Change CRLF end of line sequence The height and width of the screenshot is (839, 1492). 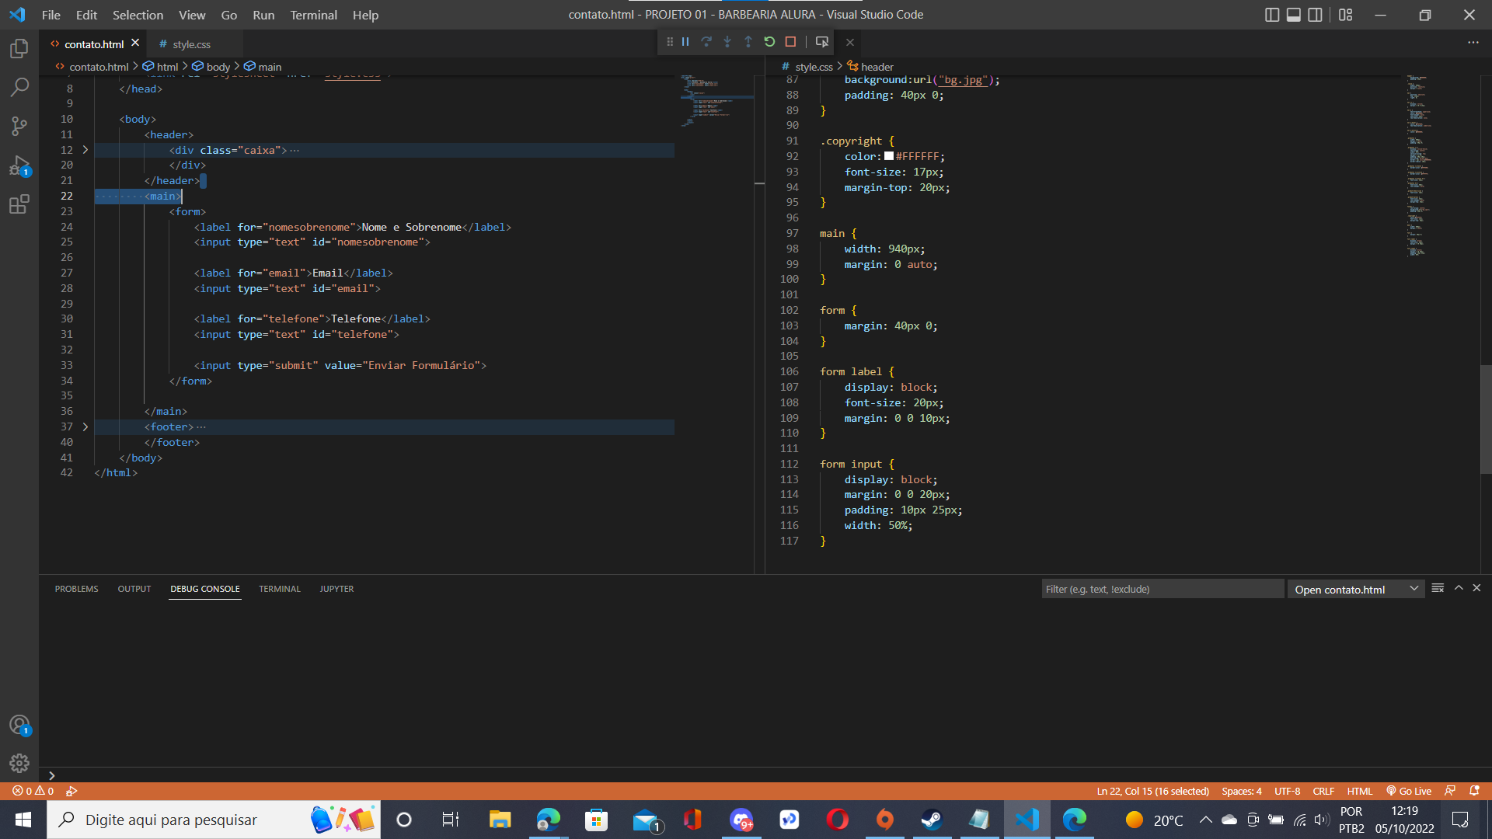1323,791
